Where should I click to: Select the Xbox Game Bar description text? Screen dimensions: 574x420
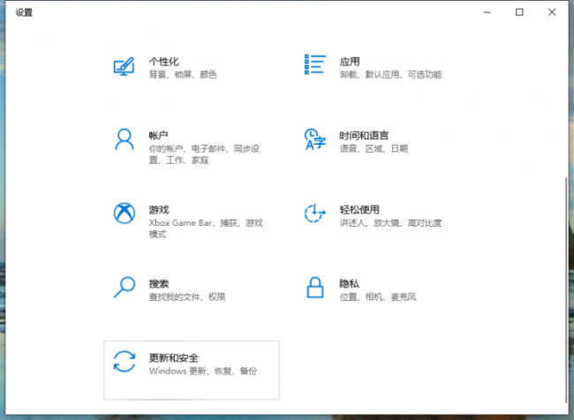[206, 229]
